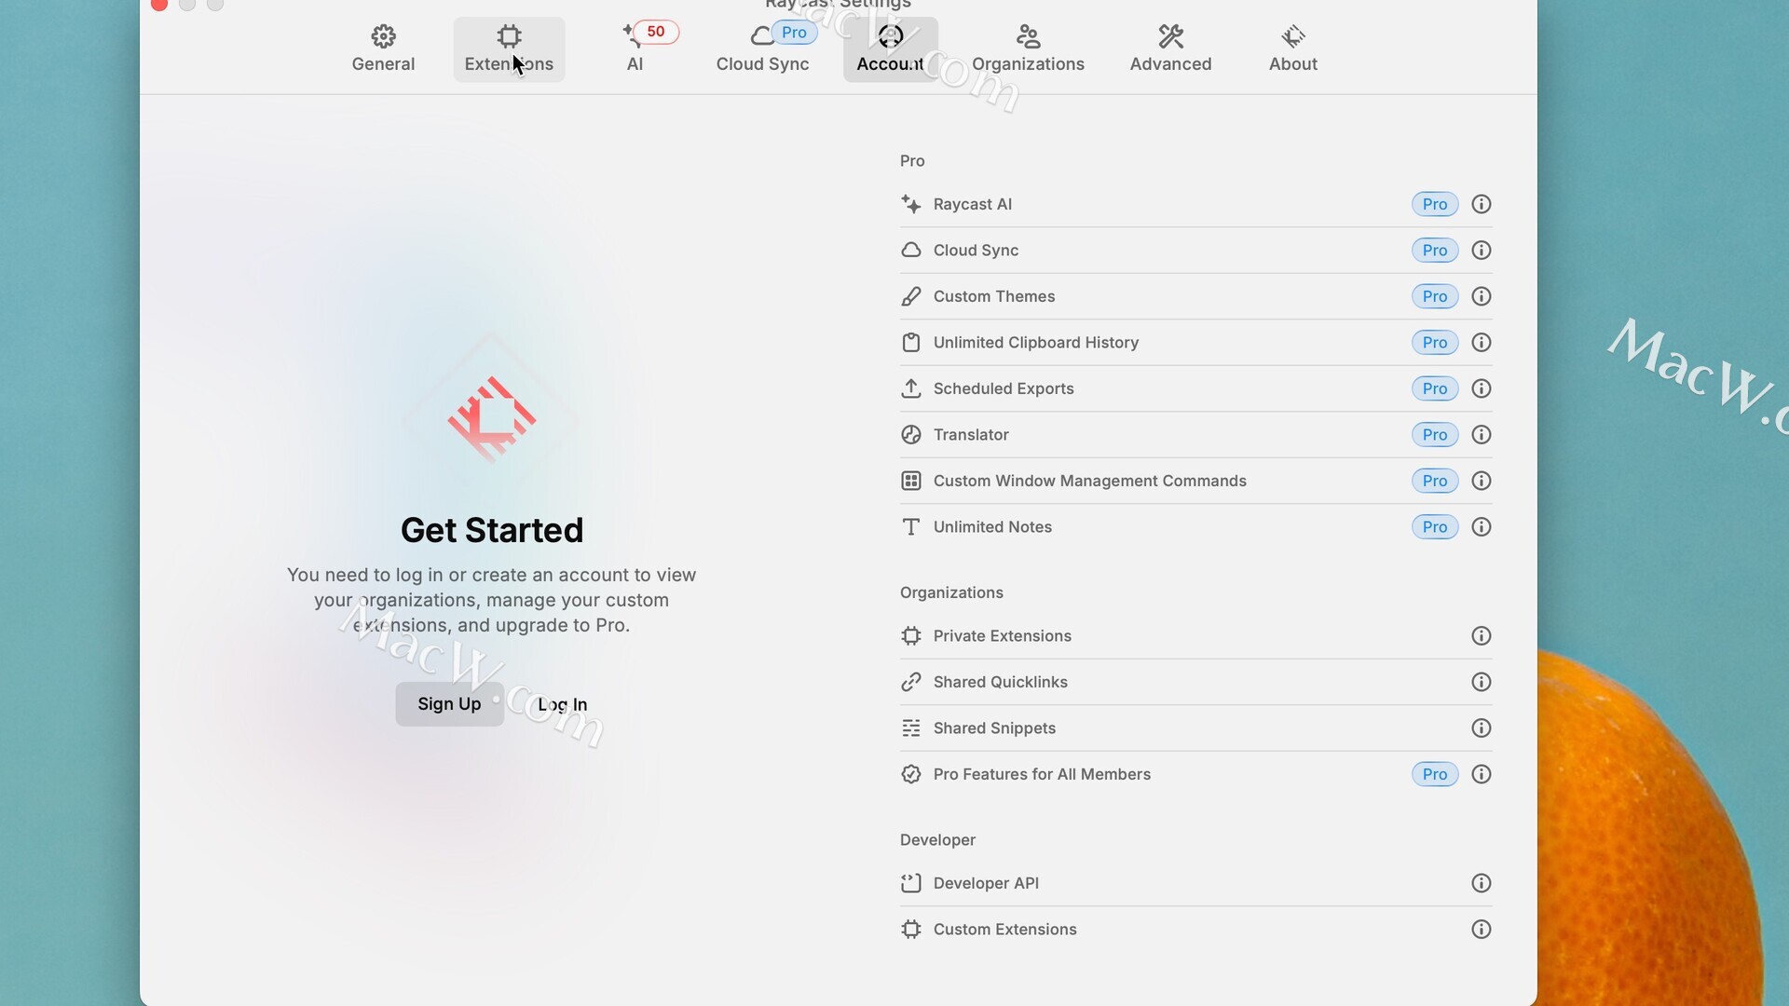Show info for Shared Quicklinks
The width and height of the screenshot is (1789, 1006).
[1481, 682]
